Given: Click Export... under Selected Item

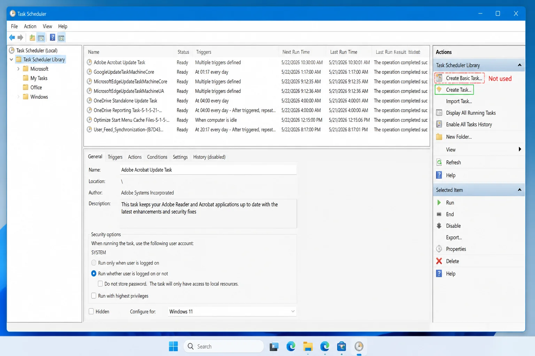Looking at the screenshot, I should coord(454,237).
